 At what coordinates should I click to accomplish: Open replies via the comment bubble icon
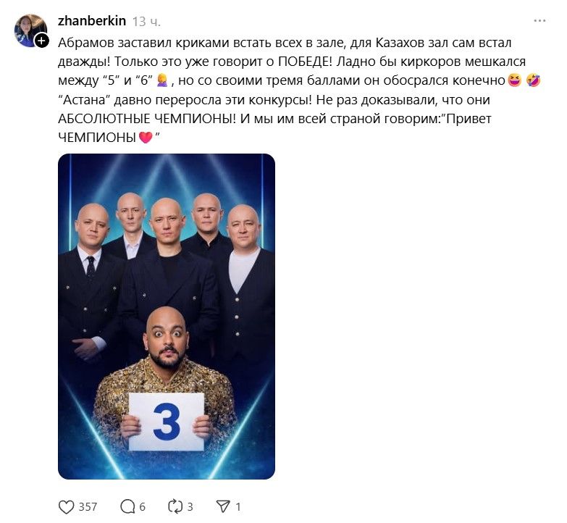point(127,507)
